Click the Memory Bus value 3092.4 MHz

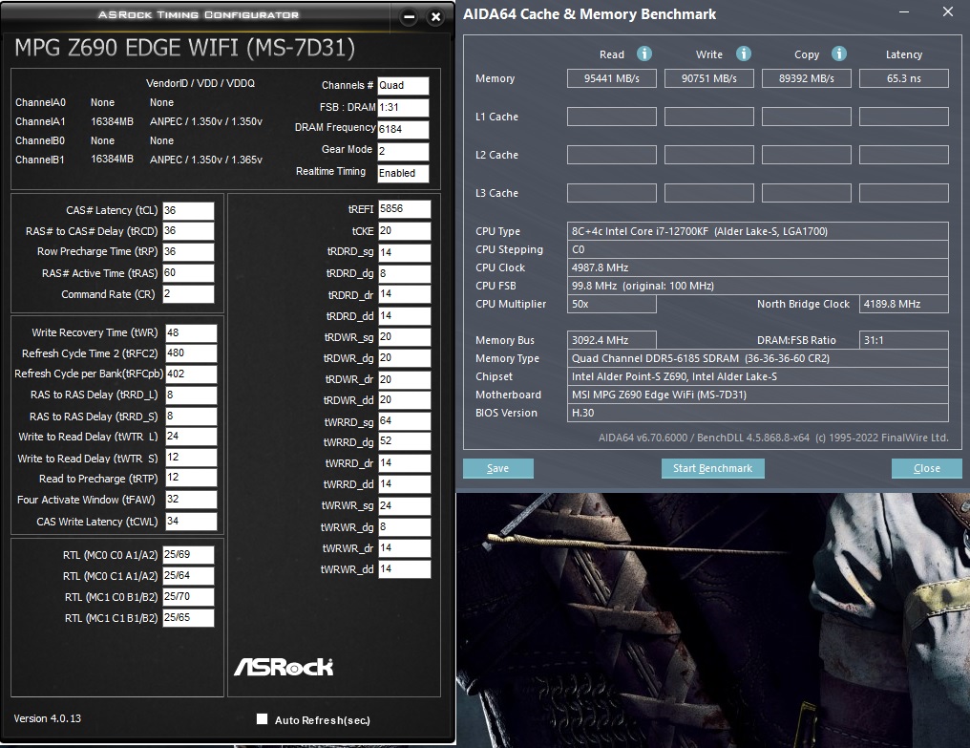click(612, 340)
